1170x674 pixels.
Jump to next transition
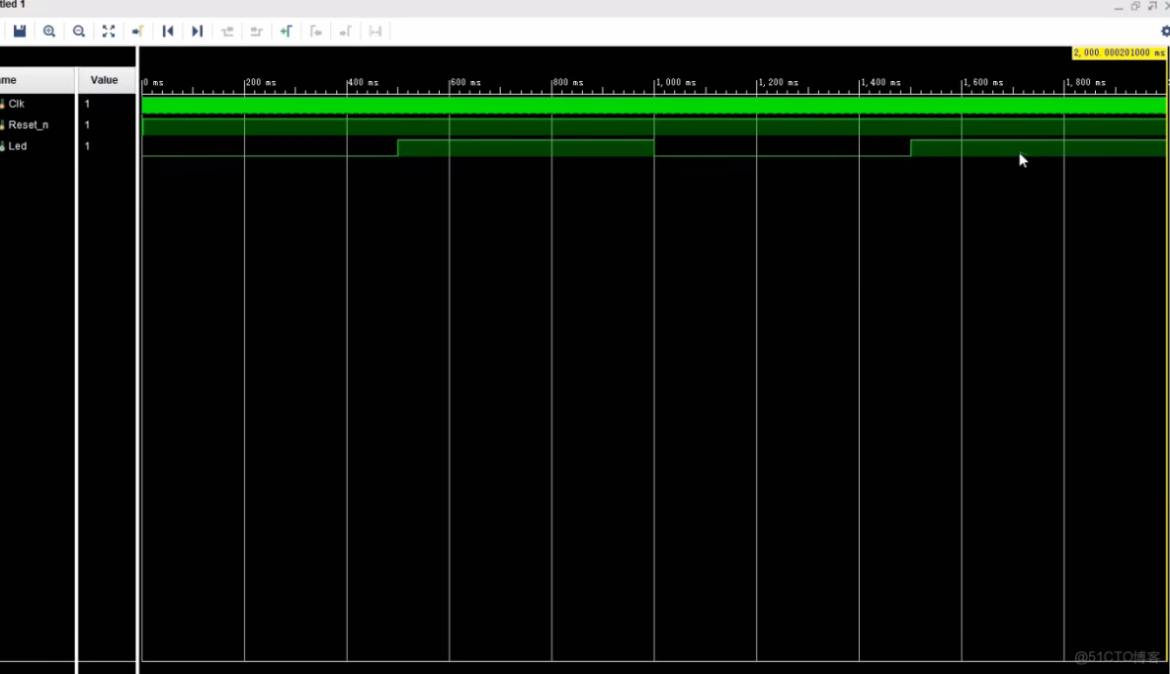(197, 31)
